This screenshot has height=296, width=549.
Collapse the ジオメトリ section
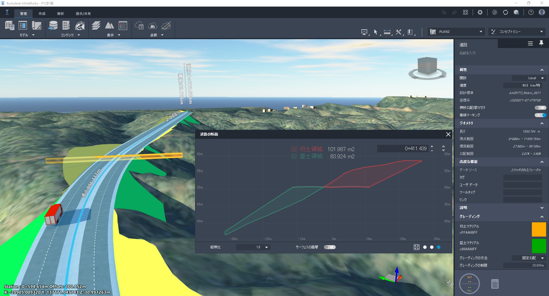(542, 123)
